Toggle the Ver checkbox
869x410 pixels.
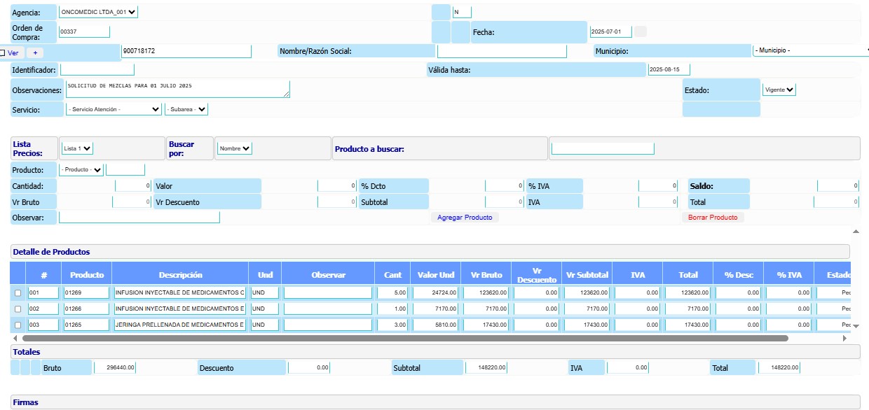coord(3,52)
